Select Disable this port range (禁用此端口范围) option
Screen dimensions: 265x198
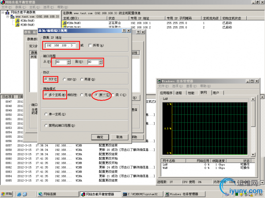coord(46,125)
